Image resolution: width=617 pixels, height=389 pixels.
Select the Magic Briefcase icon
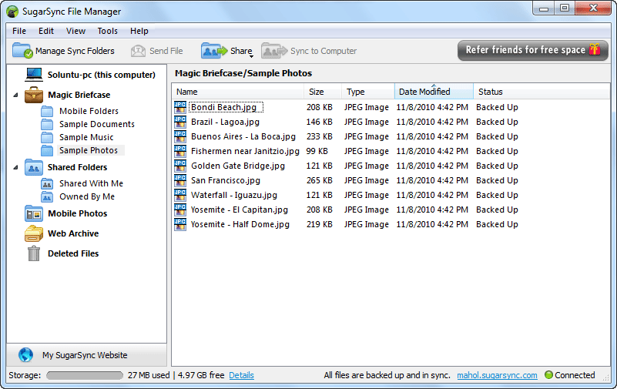point(34,95)
